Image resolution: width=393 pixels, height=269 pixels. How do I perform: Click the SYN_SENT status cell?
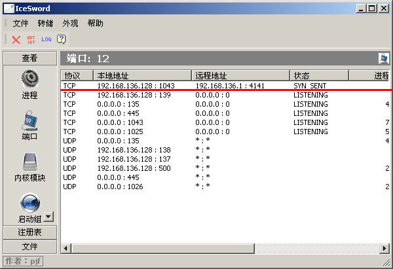coord(310,86)
